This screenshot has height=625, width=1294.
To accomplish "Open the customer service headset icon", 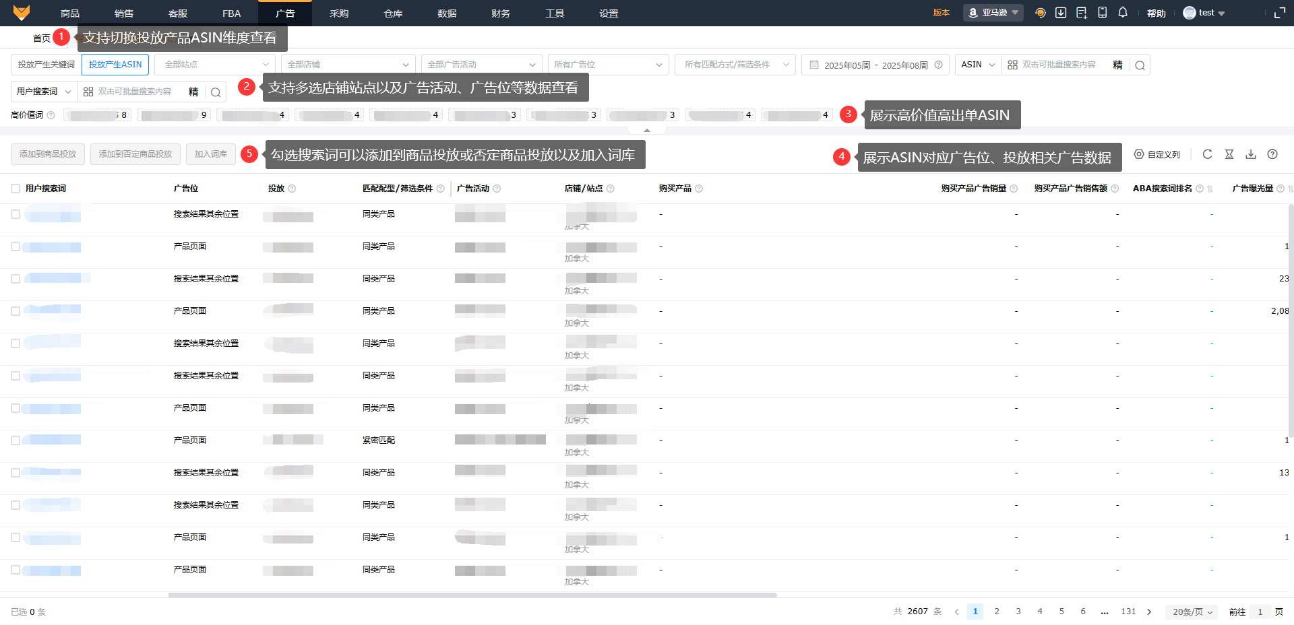I will point(1041,13).
